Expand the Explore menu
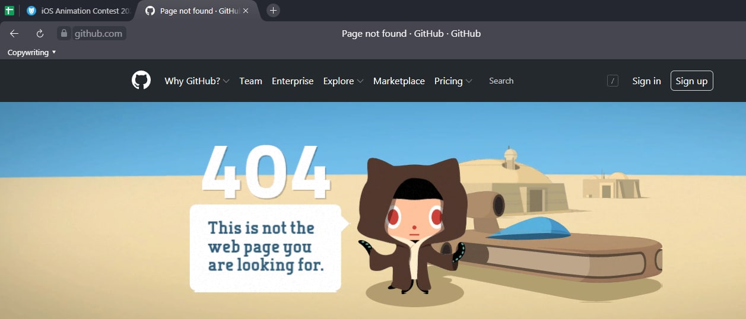This screenshot has height=319, width=746. (x=343, y=81)
